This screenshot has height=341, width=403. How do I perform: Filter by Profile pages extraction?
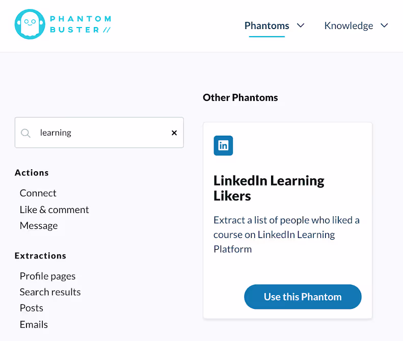pyautogui.click(x=47, y=276)
